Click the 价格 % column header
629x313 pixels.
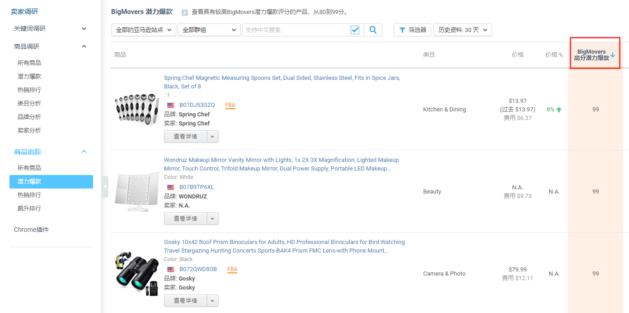pyautogui.click(x=554, y=55)
